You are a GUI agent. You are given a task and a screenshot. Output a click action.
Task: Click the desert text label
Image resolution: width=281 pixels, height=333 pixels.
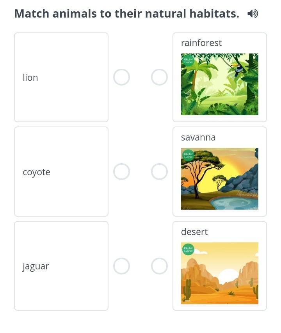coord(194,232)
